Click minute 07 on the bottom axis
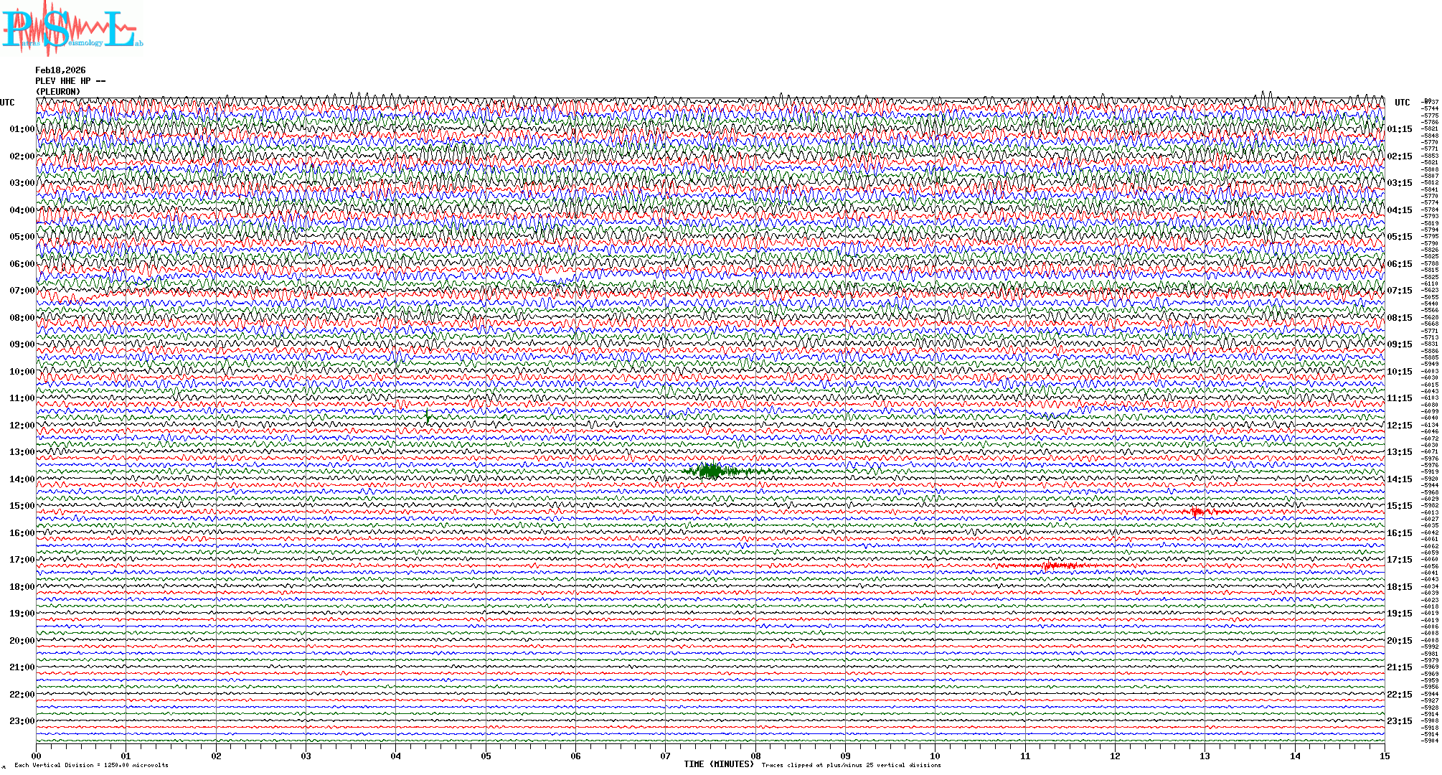 [x=665, y=756]
